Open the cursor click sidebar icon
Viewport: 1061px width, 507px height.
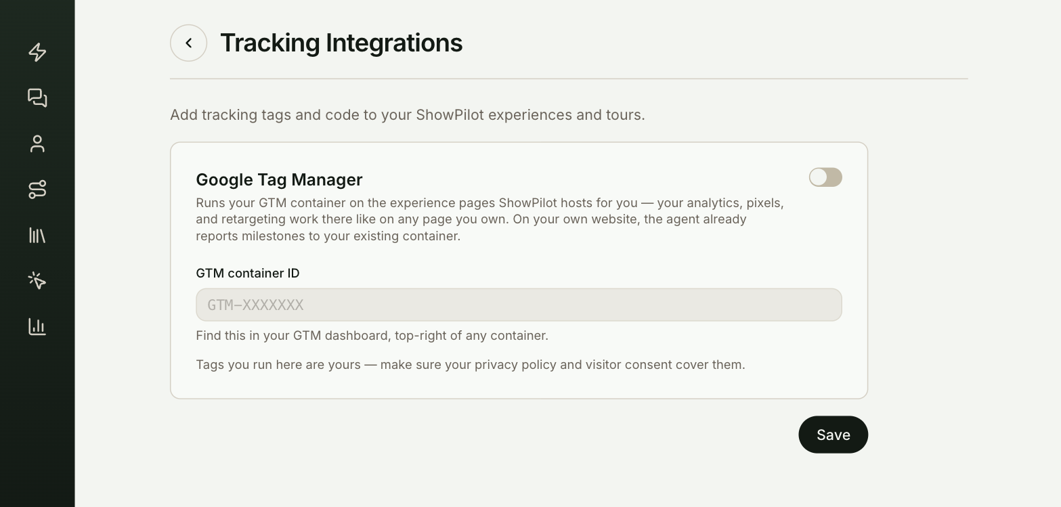tap(37, 280)
